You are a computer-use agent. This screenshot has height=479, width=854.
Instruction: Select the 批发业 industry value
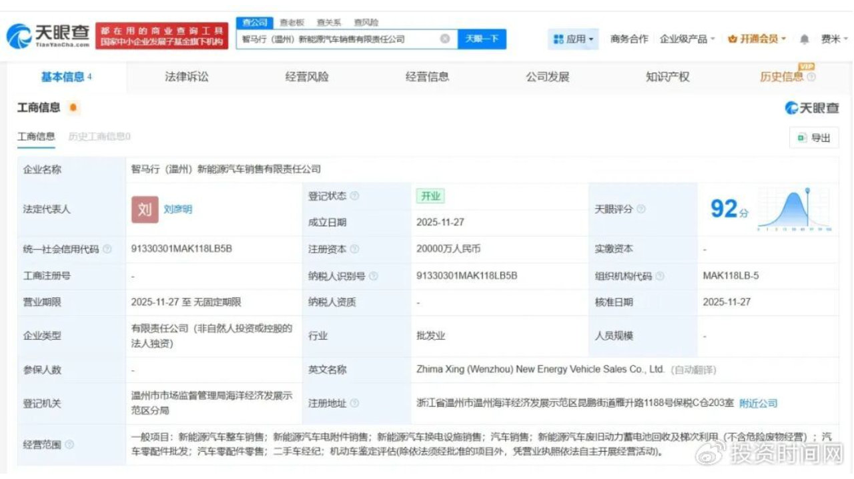click(x=431, y=336)
